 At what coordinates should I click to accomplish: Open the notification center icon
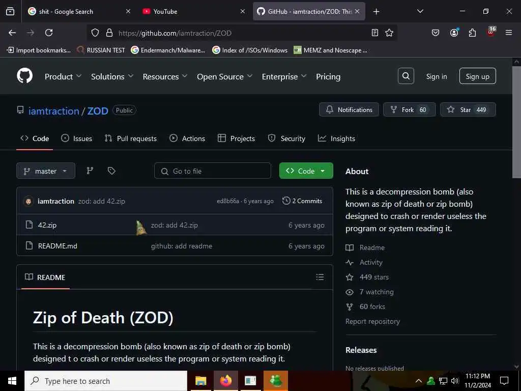504,381
